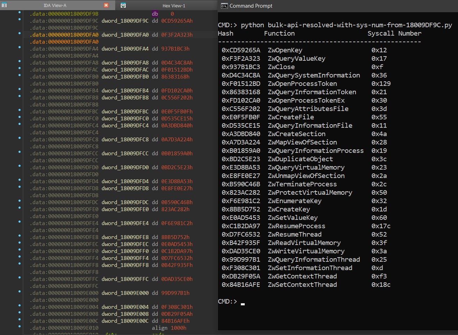Select value 0F308C301h in IDA view
The image size is (458, 335).
pos(177,307)
